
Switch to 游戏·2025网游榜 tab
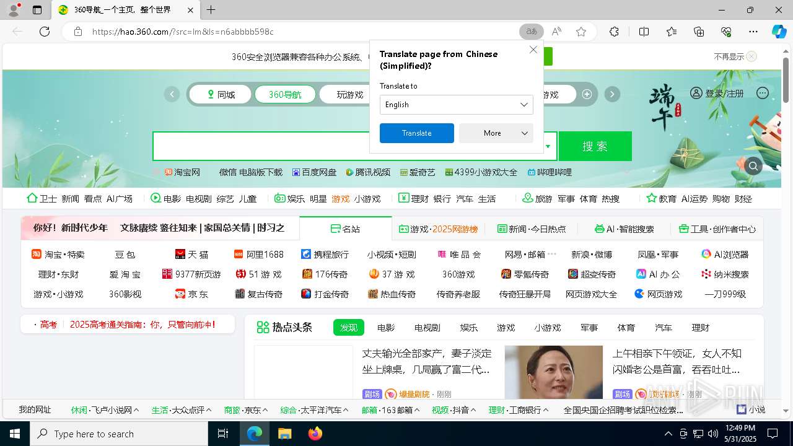click(438, 229)
